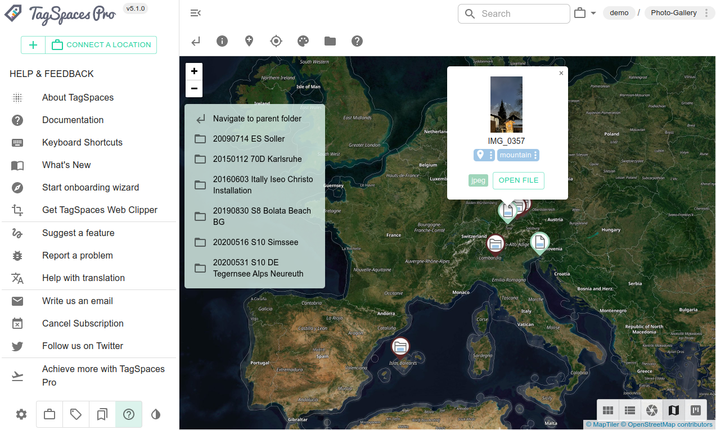Switch to list perspective
Image resolution: width=716 pixels, height=430 pixels.
click(x=630, y=410)
